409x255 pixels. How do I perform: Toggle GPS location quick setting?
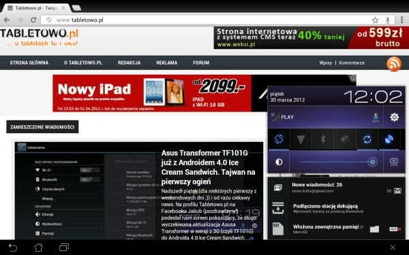pos(389,139)
